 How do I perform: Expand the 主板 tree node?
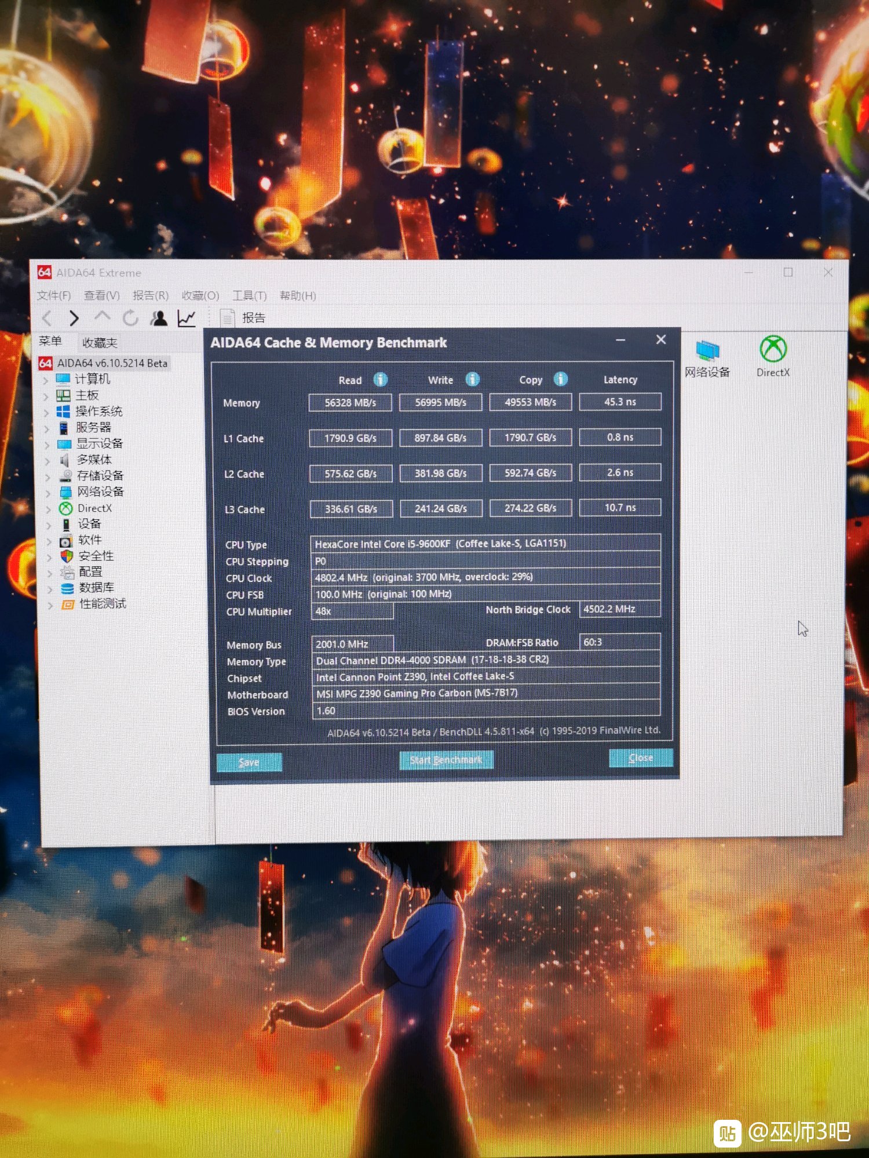(46, 397)
